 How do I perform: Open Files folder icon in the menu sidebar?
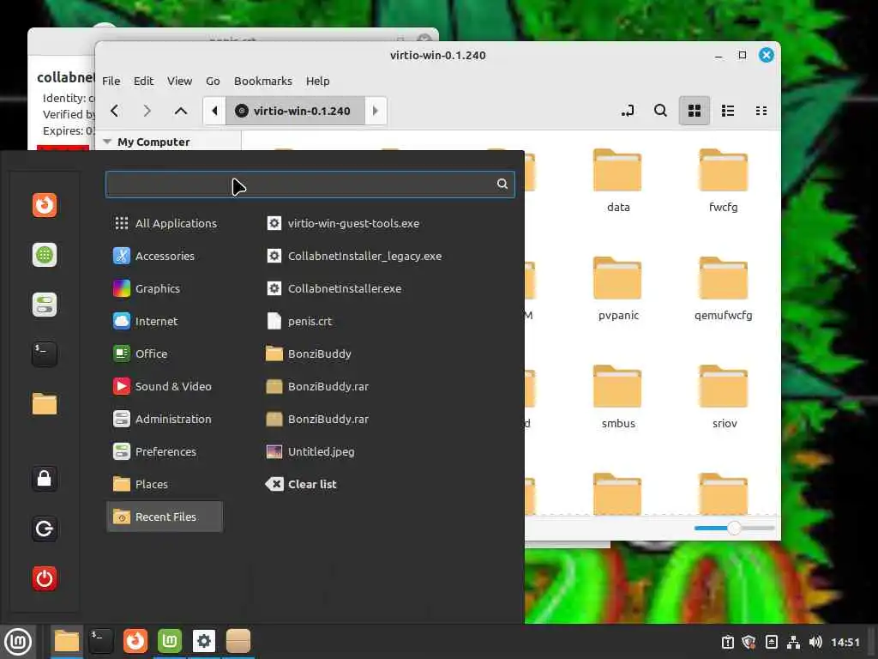point(45,404)
